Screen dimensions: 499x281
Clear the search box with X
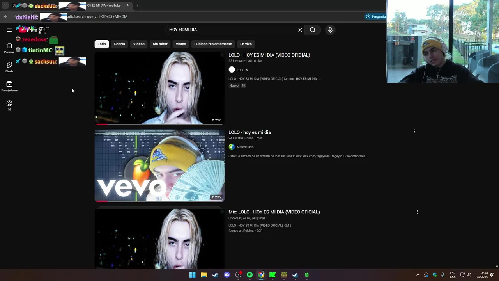(300, 30)
